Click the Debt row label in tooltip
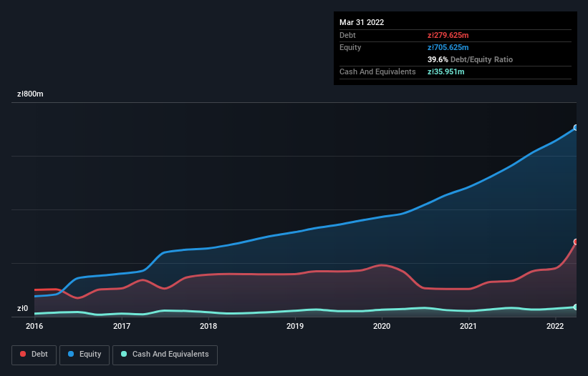This screenshot has width=588, height=376. [347, 35]
